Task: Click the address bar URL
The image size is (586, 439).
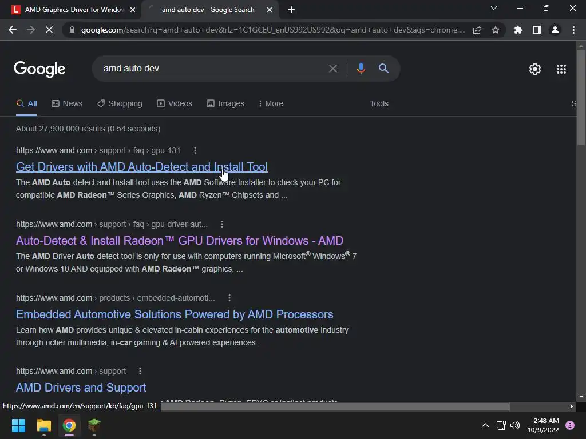Action: [x=273, y=30]
